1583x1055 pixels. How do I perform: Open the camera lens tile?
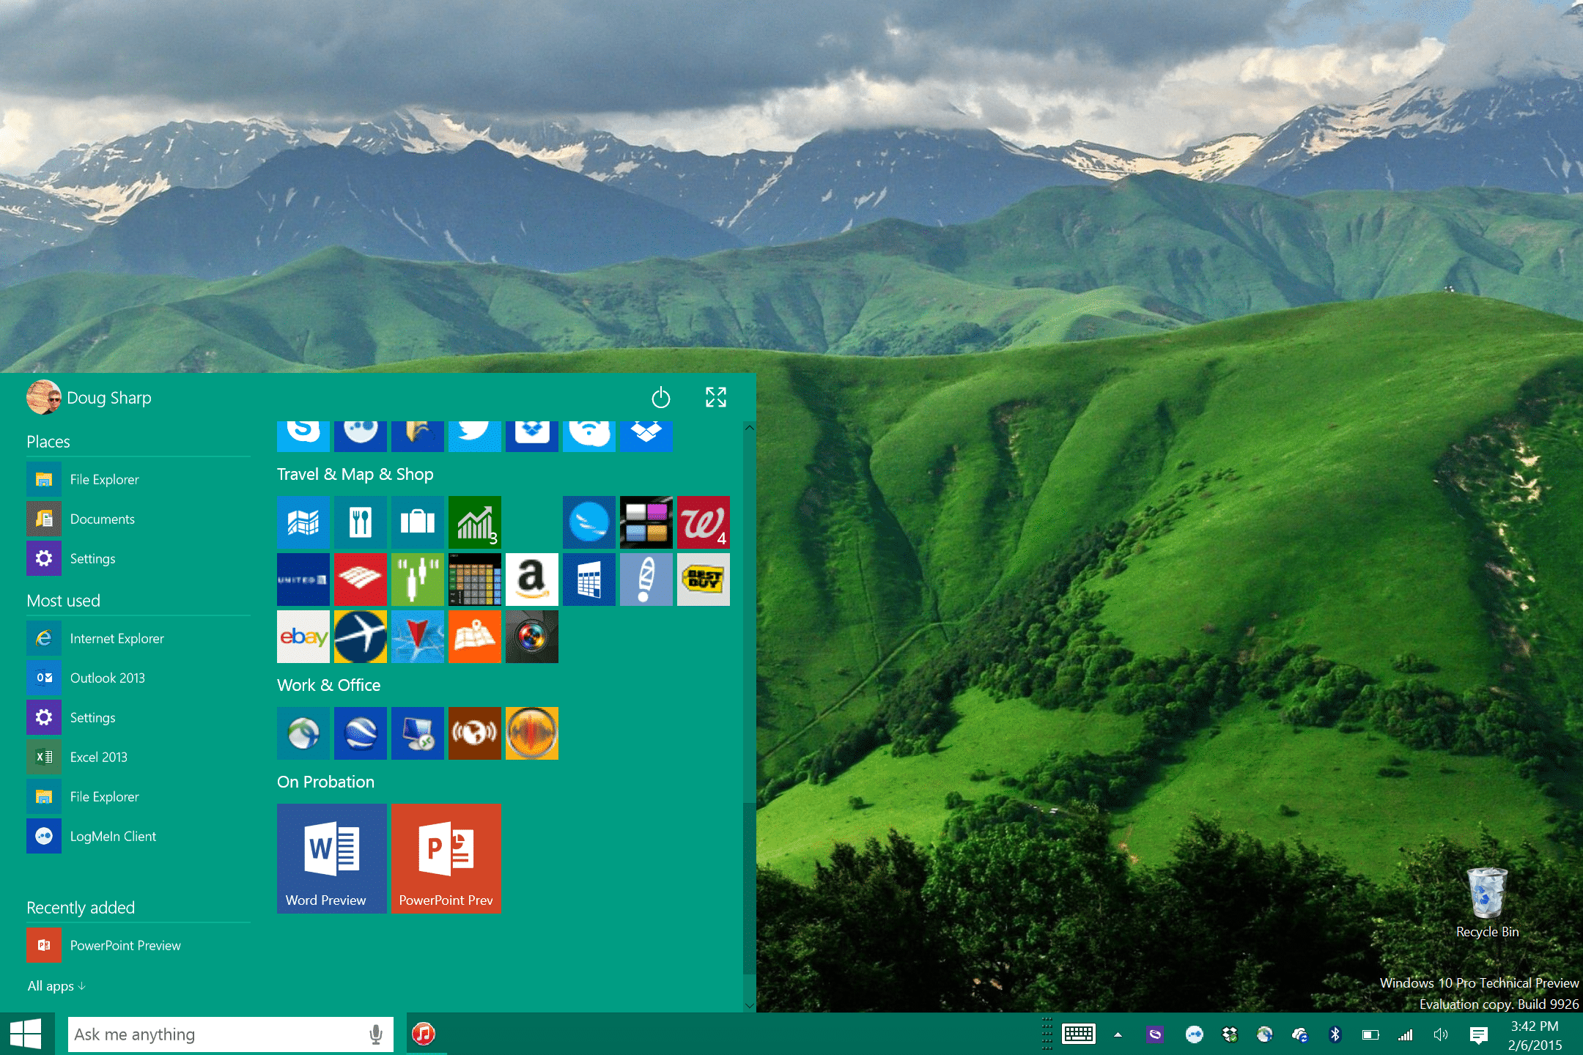(531, 637)
